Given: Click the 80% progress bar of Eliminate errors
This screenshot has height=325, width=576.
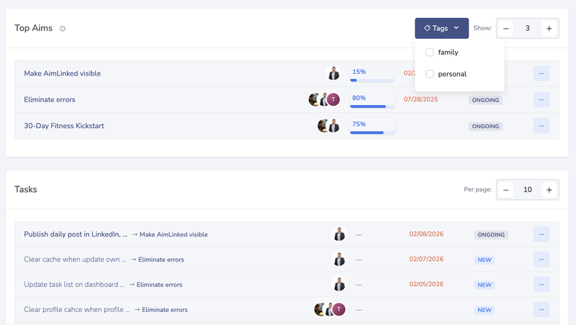Looking at the screenshot, I should [372, 106].
